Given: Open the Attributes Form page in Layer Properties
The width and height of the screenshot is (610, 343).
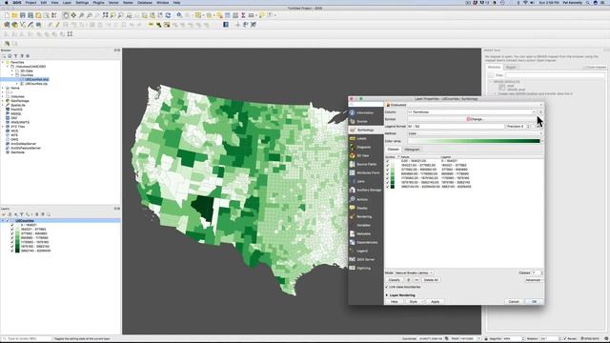Looking at the screenshot, I should pyautogui.click(x=366, y=172).
